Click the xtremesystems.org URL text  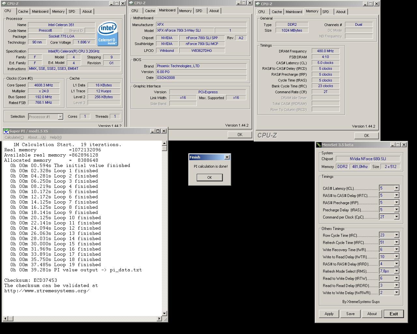pos(47,291)
